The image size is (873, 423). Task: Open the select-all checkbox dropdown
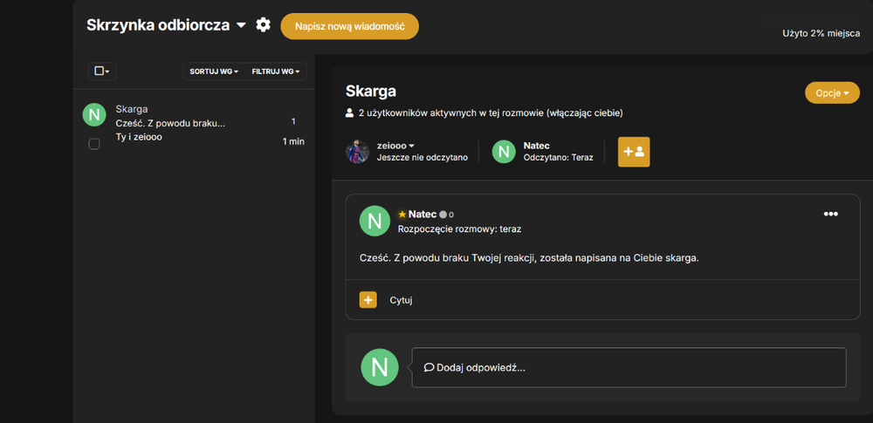102,72
